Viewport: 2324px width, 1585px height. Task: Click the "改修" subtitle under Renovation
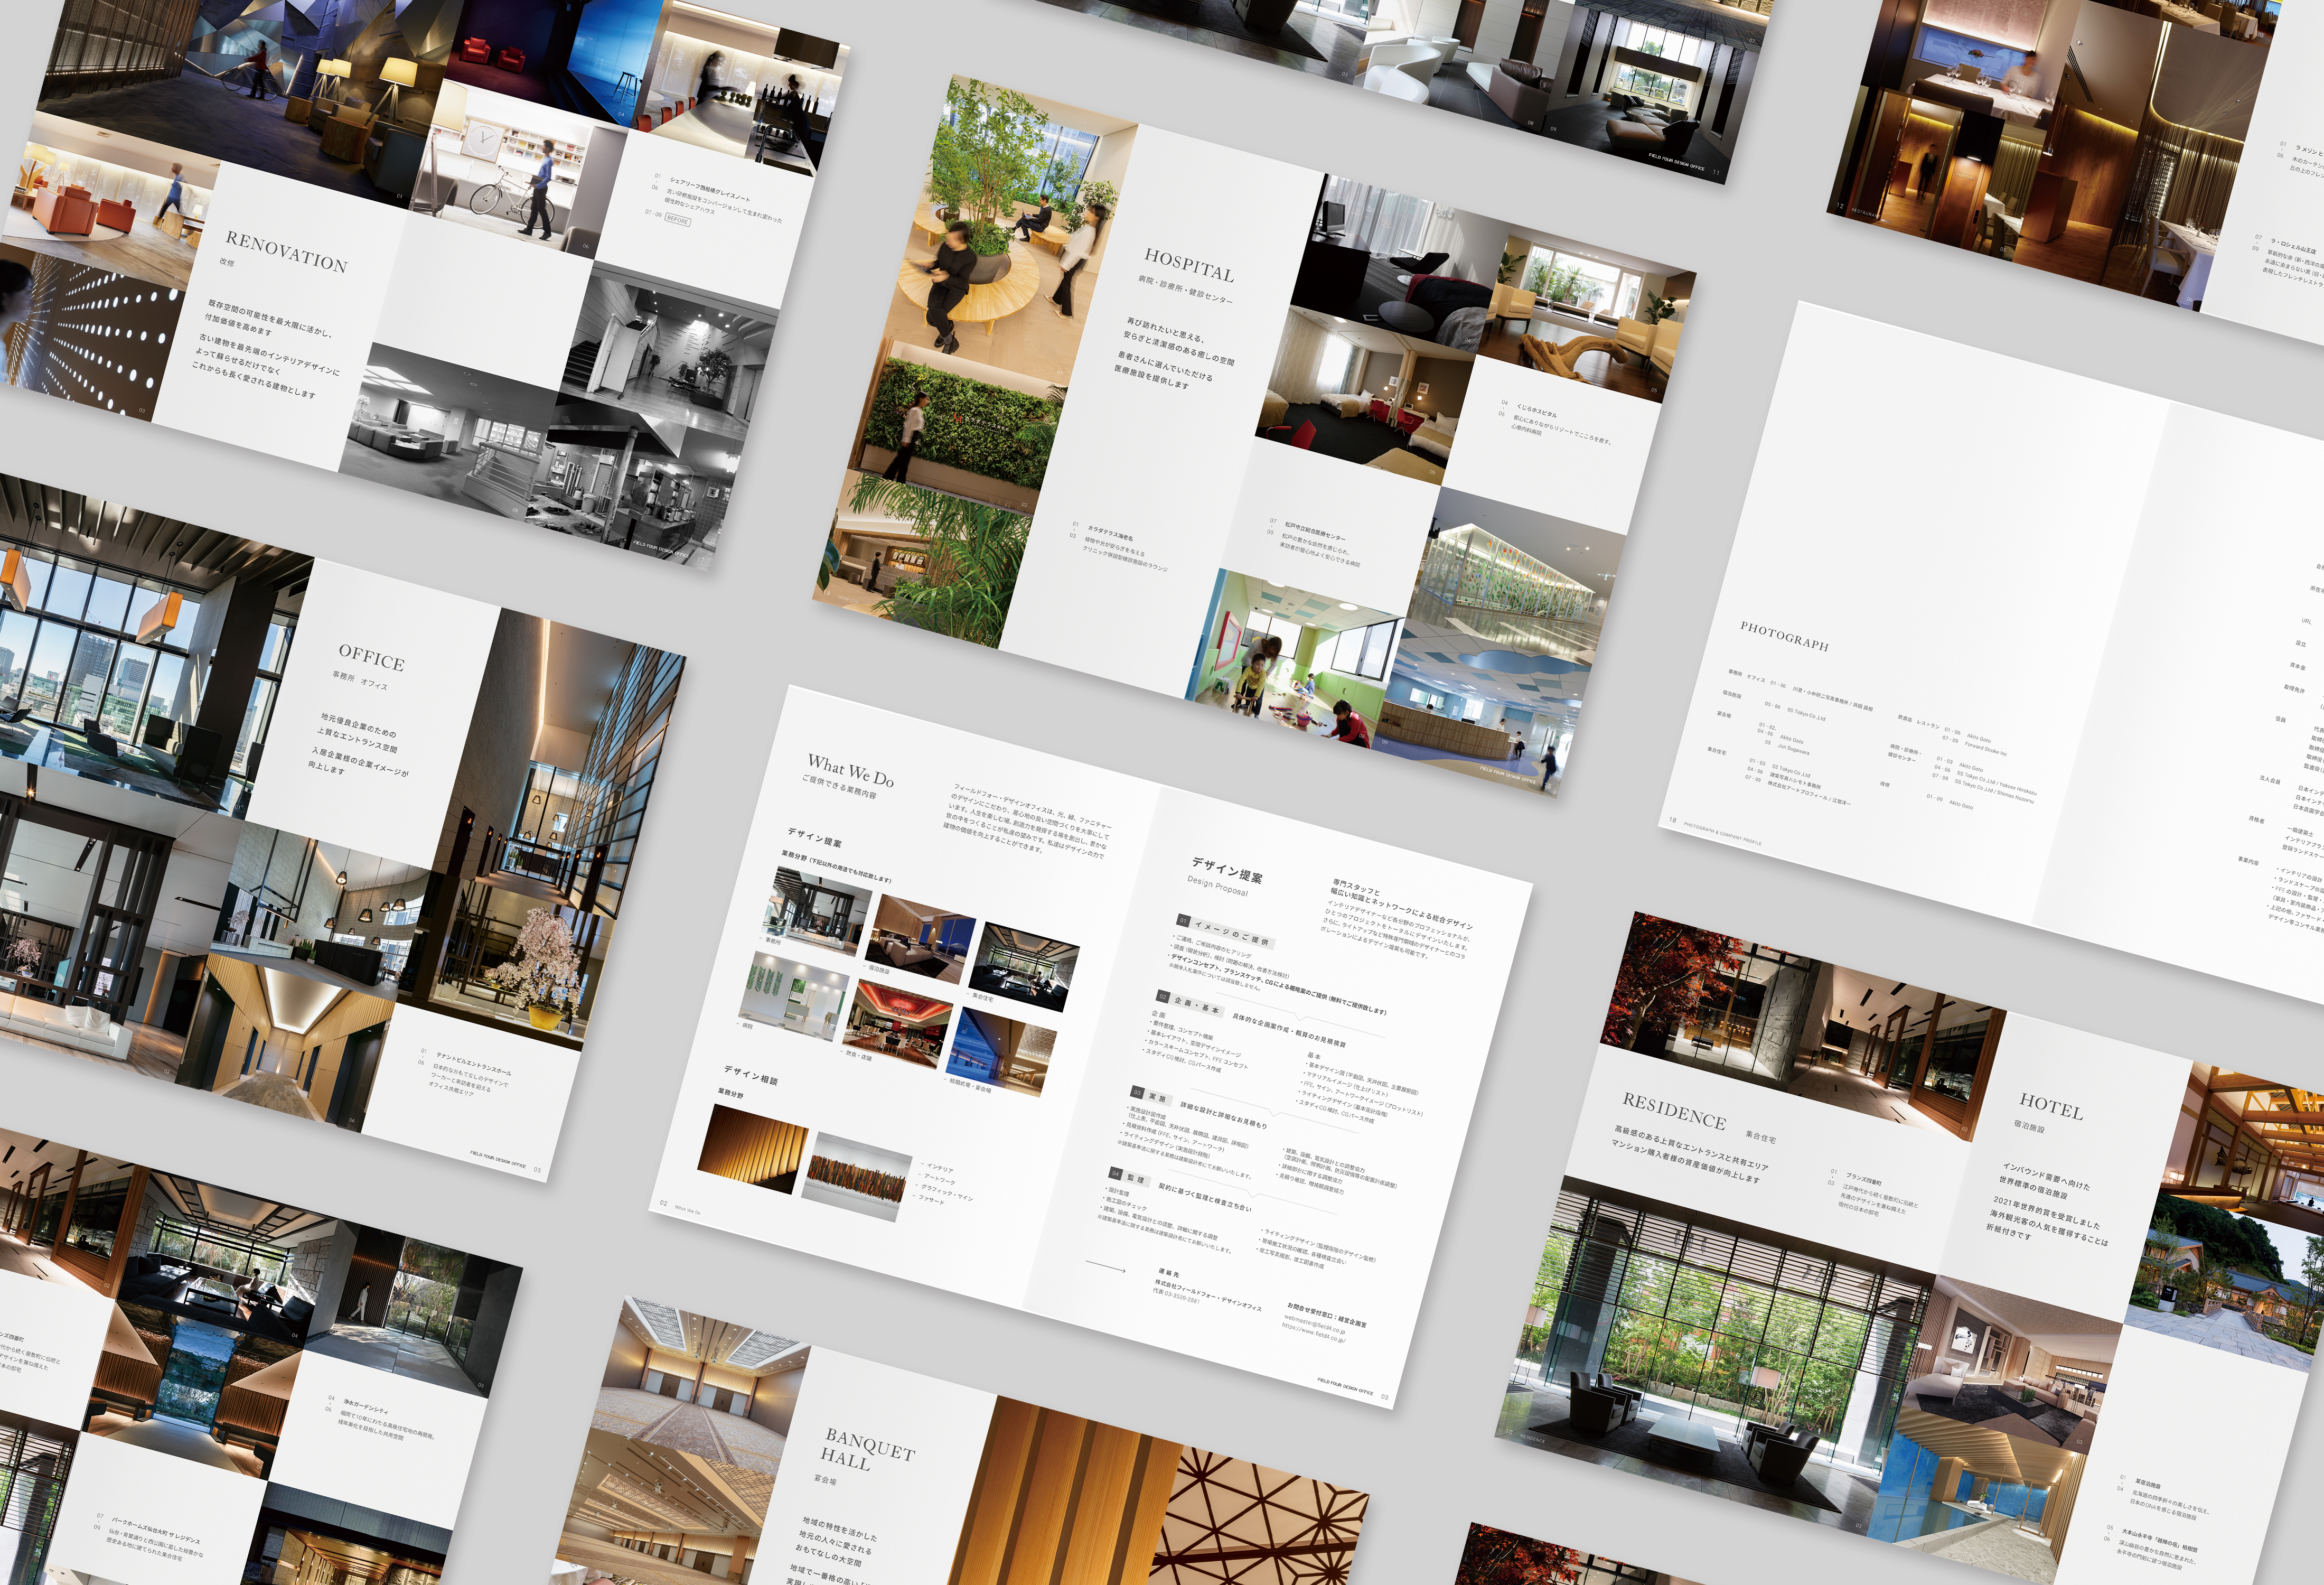point(227,262)
